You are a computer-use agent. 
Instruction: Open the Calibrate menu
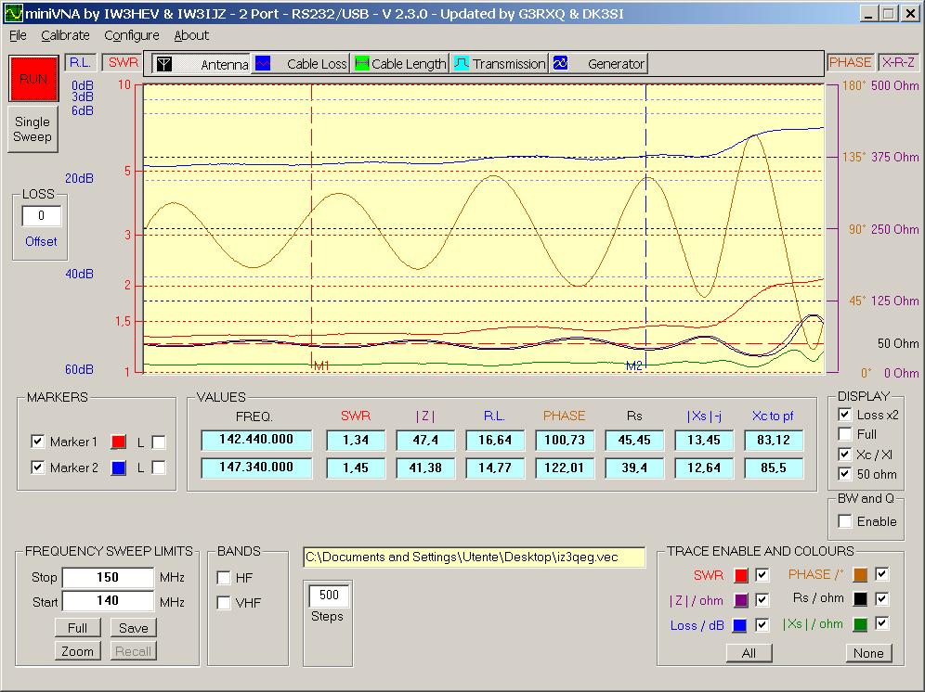65,35
